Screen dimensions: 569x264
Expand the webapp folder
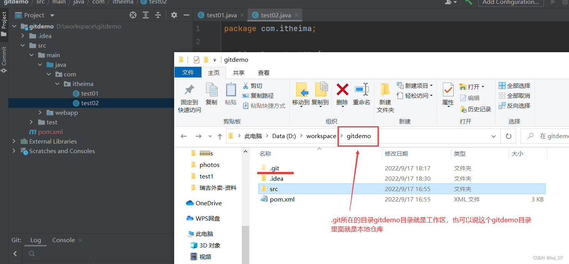40,113
